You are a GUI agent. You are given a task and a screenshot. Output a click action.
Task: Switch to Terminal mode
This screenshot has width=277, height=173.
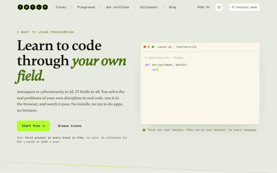point(244,7)
